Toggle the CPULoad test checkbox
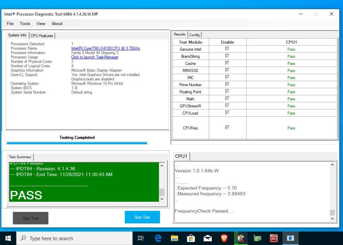The image size is (343, 245). [227, 113]
